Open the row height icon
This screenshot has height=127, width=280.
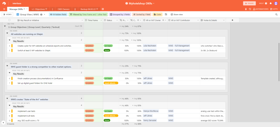[166, 14]
